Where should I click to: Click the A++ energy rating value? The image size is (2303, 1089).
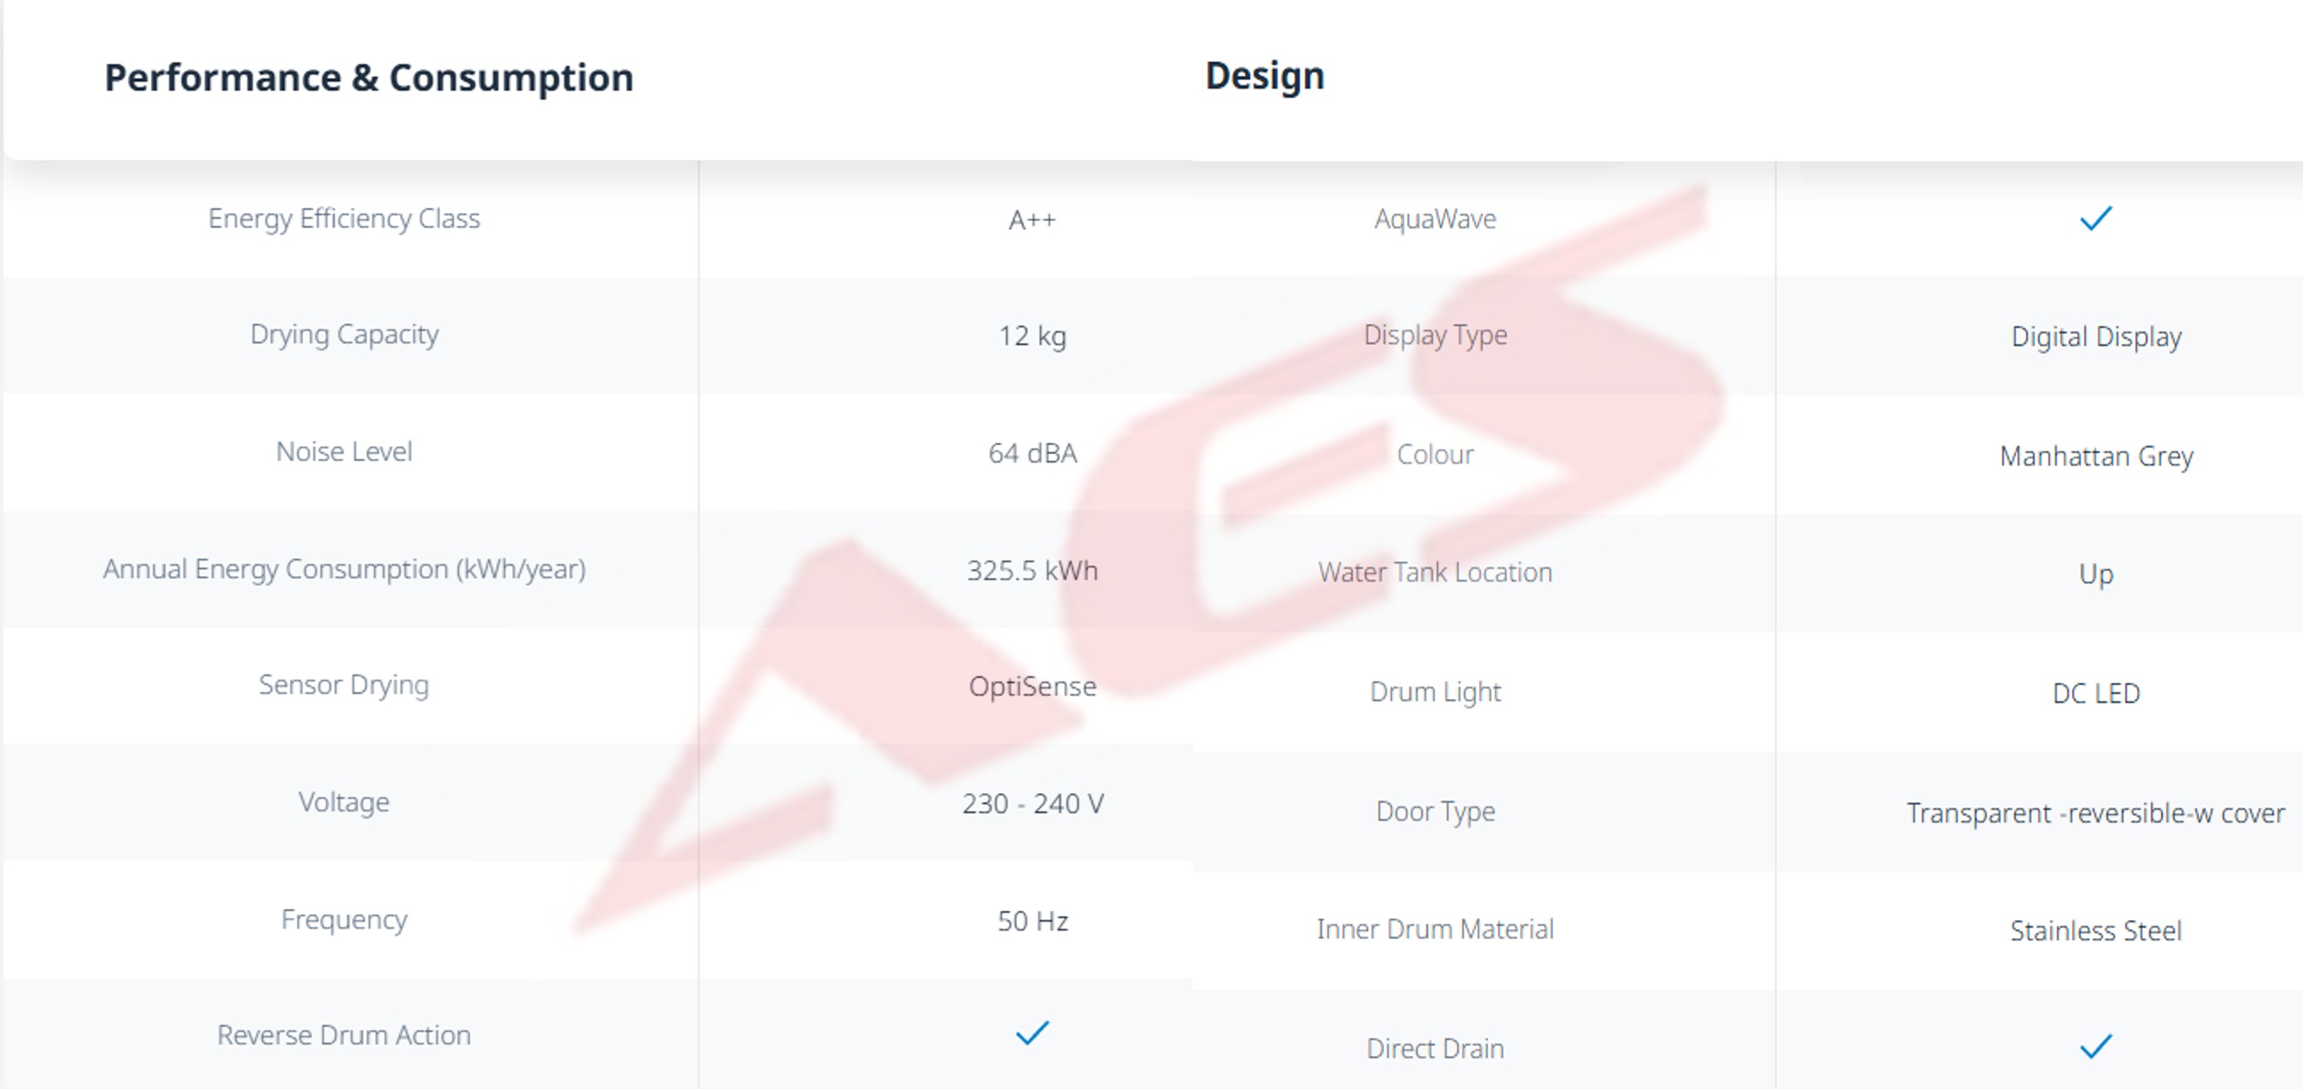coord(1031,219)
